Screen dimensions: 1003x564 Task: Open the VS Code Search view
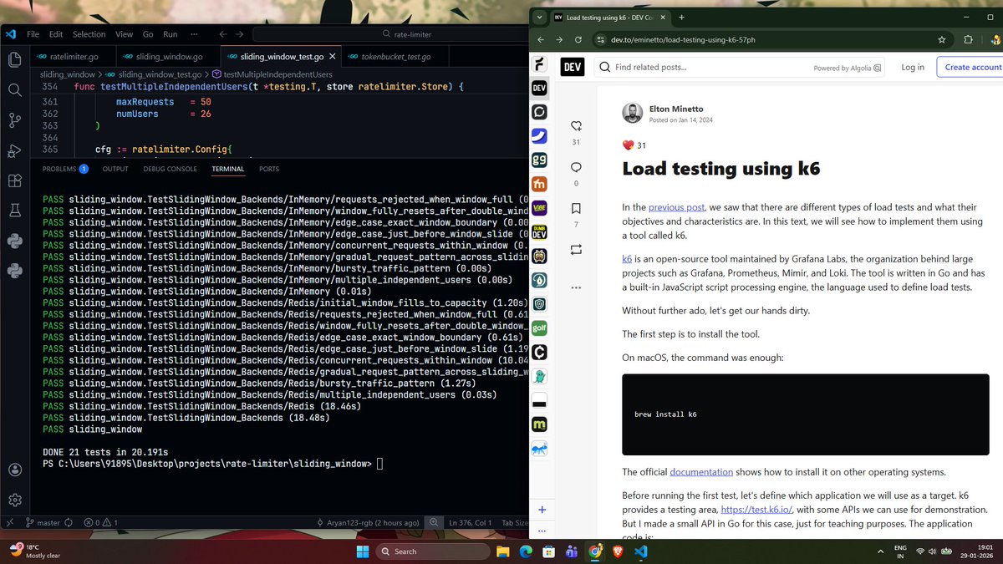coord(14,89)
